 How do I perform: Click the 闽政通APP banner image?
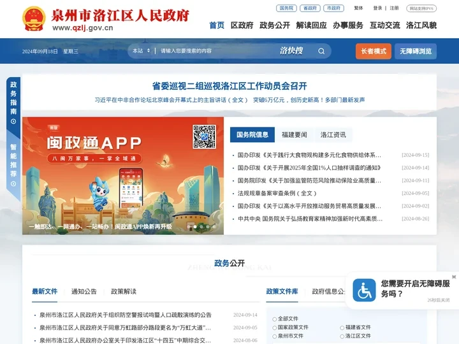coord(123,176)
